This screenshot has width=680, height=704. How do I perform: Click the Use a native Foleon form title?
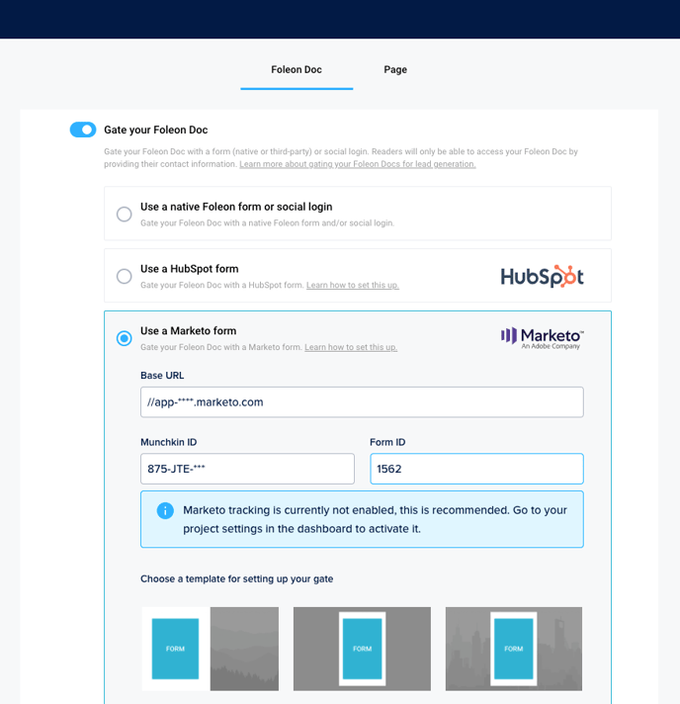coord(235,207)
